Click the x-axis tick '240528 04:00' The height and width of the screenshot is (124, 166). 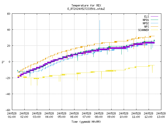tap(49, 115)
